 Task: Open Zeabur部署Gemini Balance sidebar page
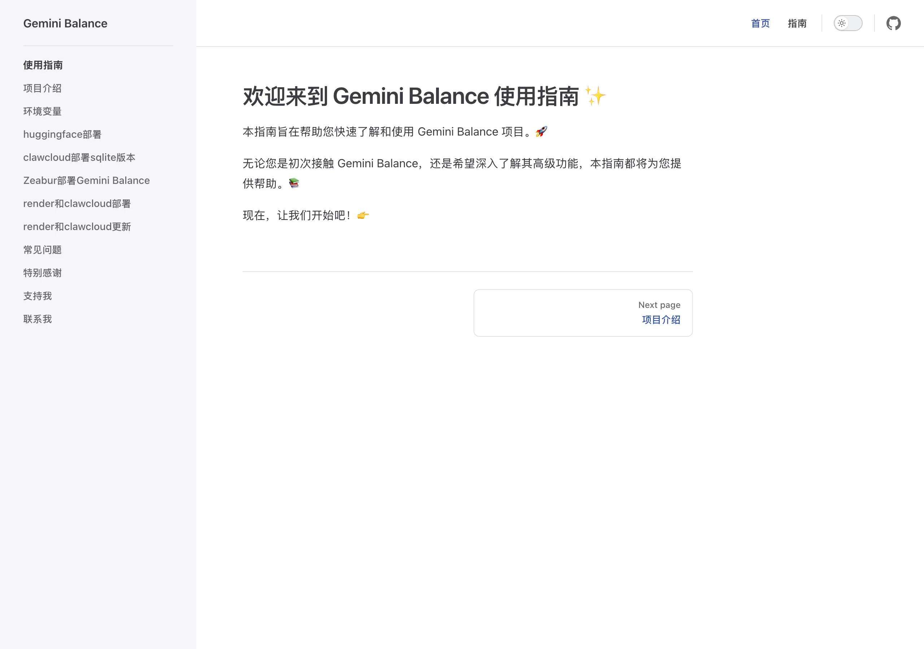click(87, 181)
